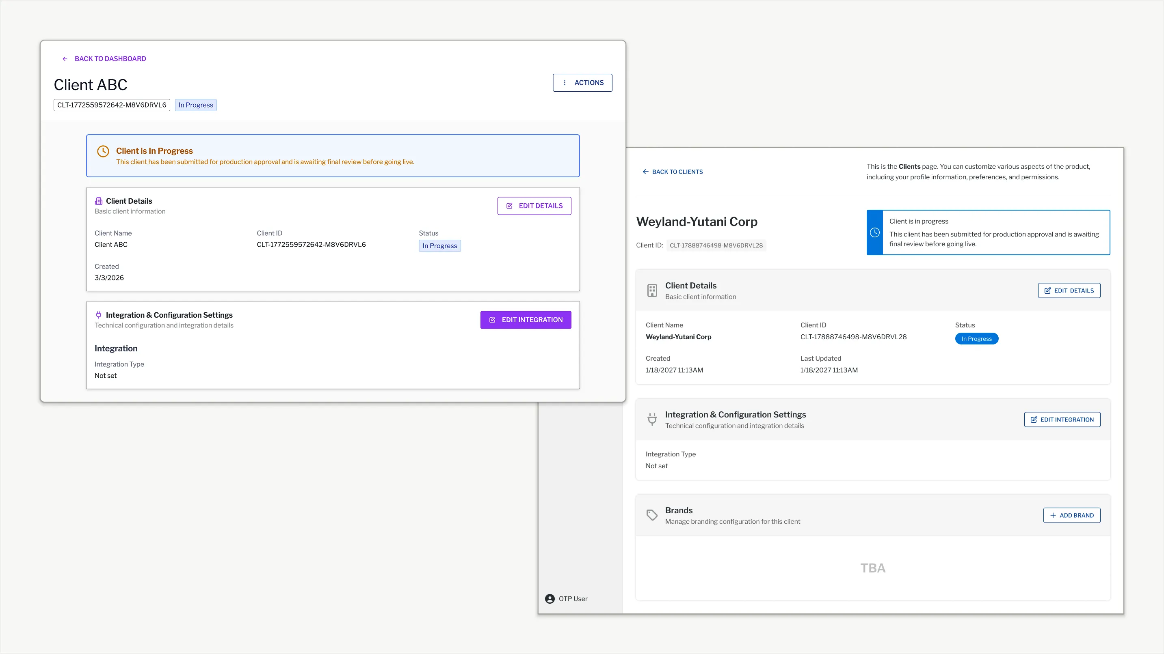Click the blue In Progress status pill

coord(976,338)
